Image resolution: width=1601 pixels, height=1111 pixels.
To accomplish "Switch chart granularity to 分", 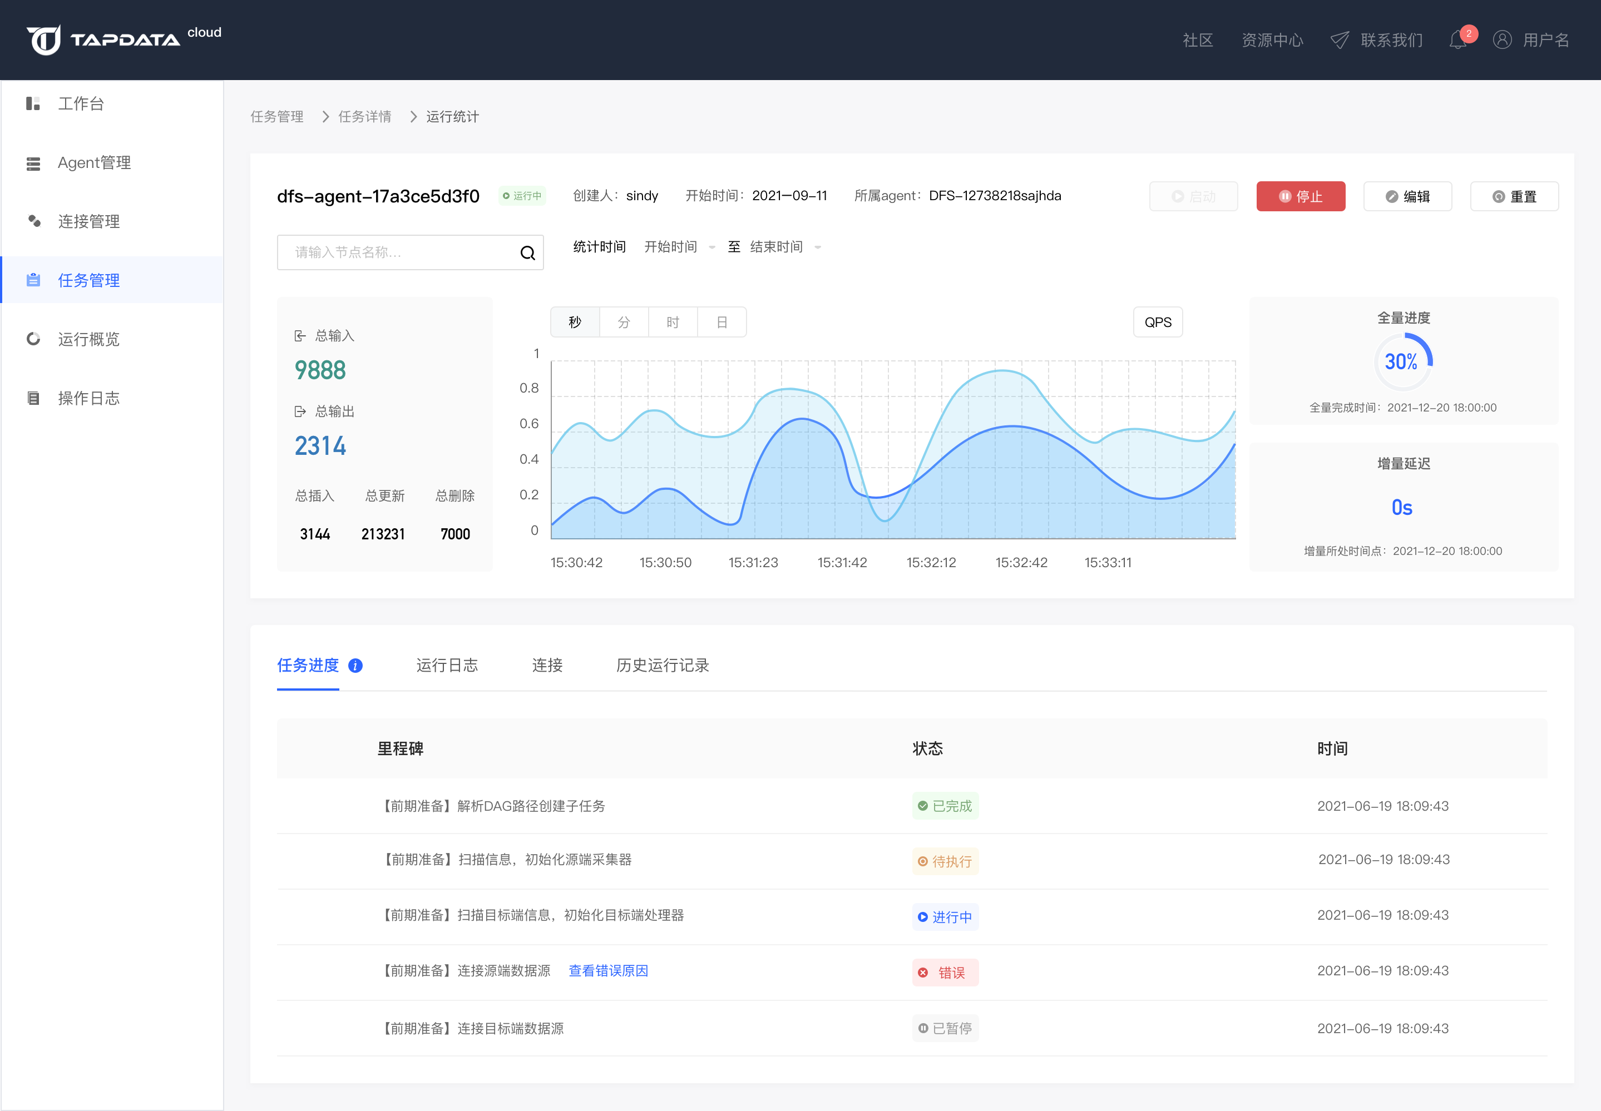I will pyautogui.click(x=623, y=321).
